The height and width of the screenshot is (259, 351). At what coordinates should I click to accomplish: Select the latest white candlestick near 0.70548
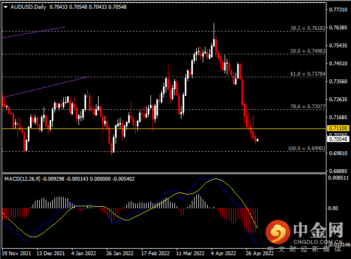pyautogui.click(x=257, y=140)
